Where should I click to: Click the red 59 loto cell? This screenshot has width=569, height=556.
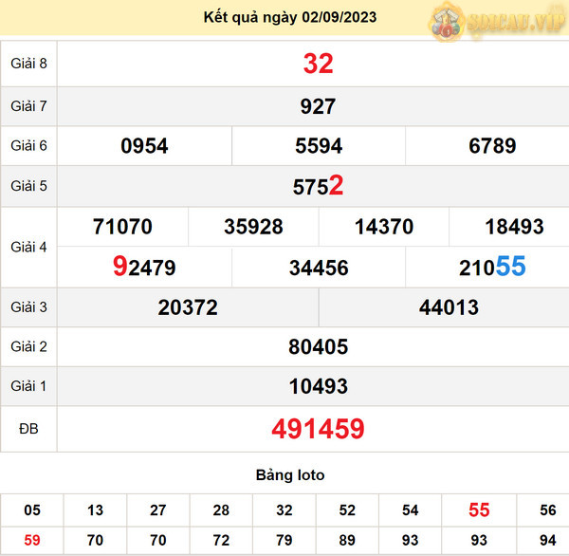[32, 541]
